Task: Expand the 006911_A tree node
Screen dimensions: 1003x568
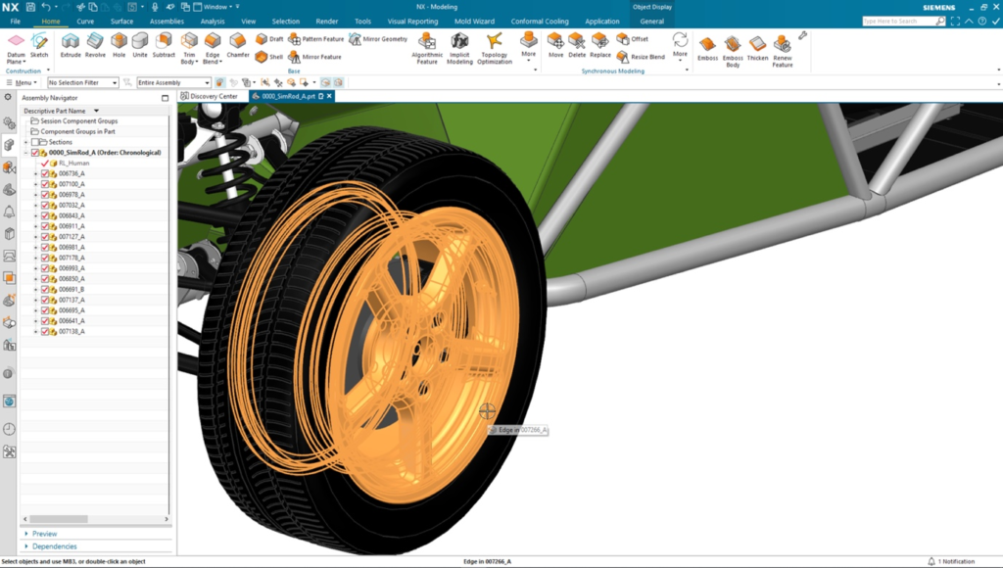Action: (x=35, y=225)
